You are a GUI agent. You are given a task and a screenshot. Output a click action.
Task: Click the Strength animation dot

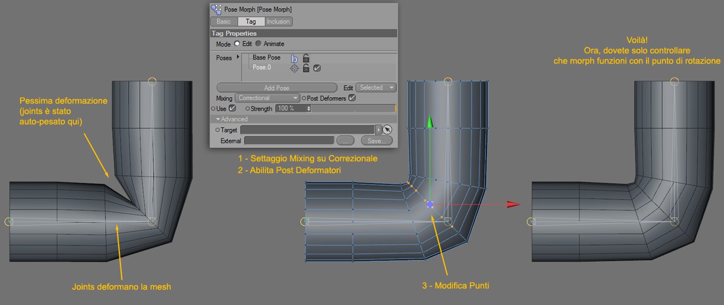(247, 108)
